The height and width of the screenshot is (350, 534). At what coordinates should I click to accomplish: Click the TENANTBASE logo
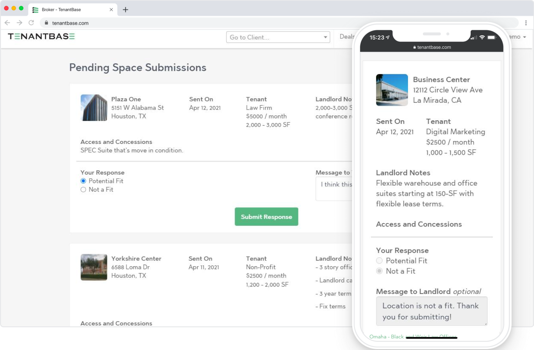pyautogui.click(x=41, y=37)
